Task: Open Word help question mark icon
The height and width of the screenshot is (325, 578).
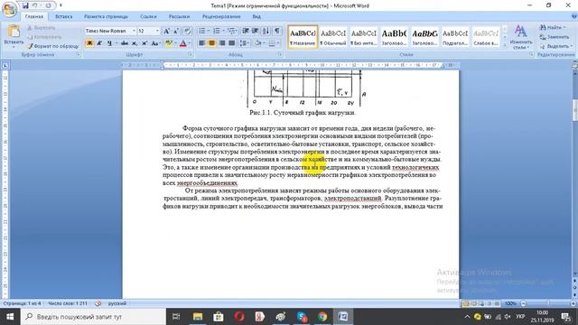Action: 574,16
